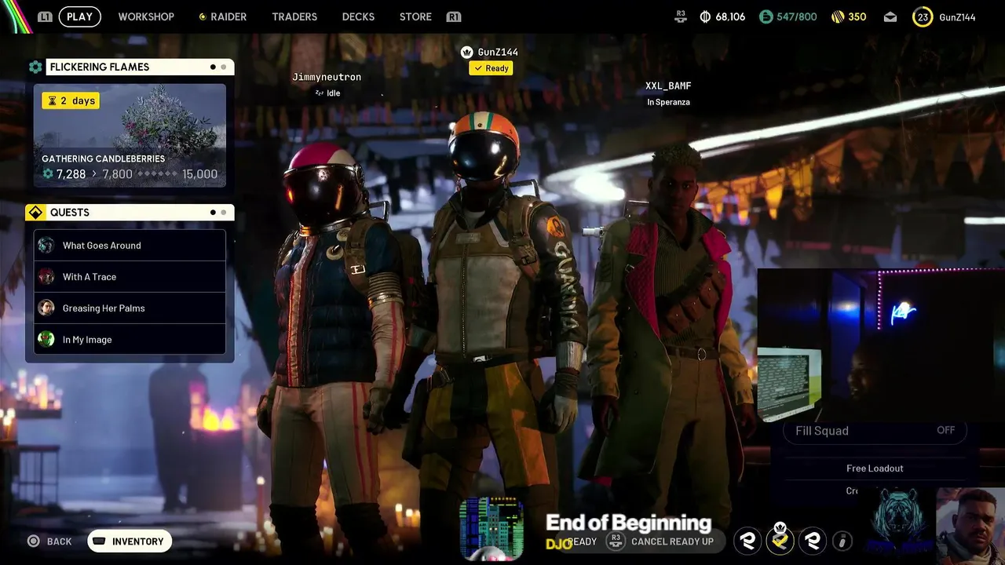Screen dimensions: 1005x565
Task: Open the What Goes Around quest
Action: pos(130,245)
